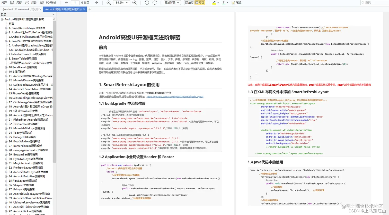Rotate page clockwise
The height and width of the screenshot is (215, 389).
[x=155, y=3]
